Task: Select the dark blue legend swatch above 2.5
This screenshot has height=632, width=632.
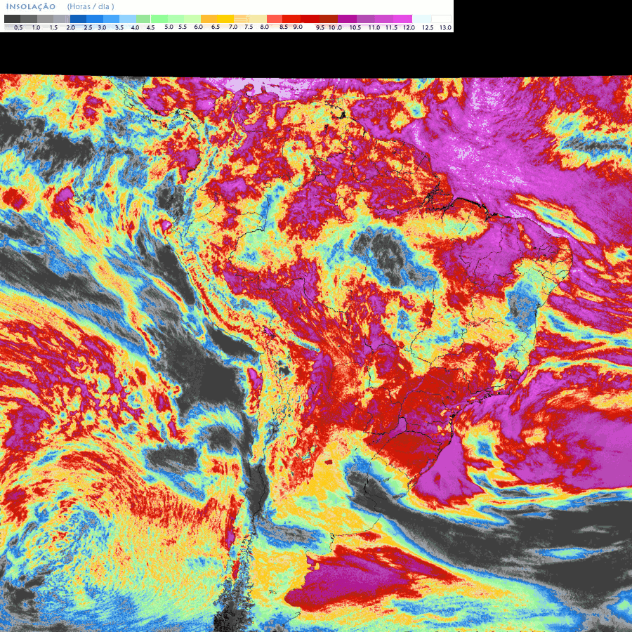Action: pyautogui.click(x=78, y=19)
